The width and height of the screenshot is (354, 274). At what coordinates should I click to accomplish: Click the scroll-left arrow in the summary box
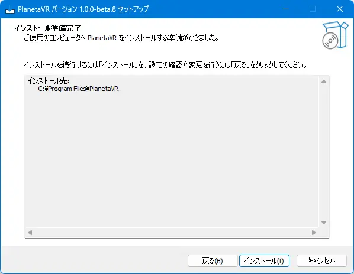tap(30, 232)
